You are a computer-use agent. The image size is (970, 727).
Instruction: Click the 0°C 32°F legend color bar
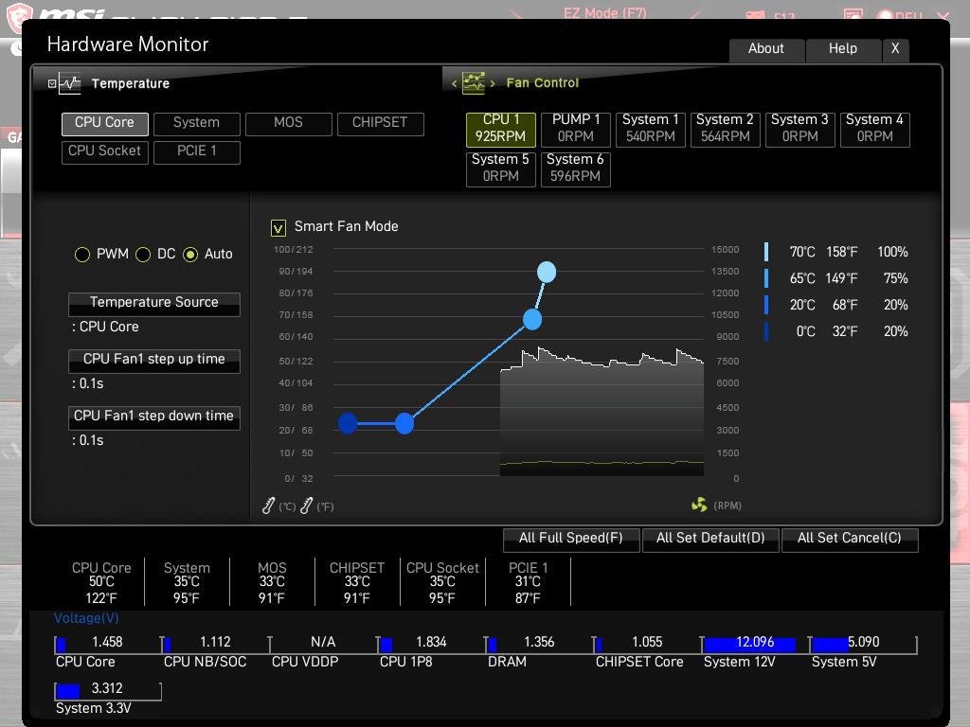[766, 332]
